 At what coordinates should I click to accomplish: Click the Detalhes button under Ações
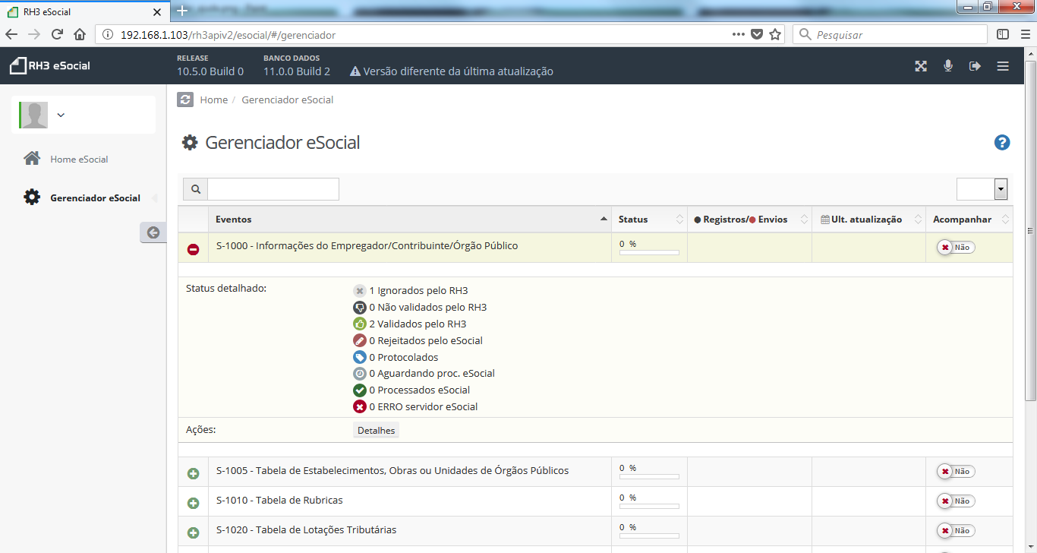click(x=376, y=431)
